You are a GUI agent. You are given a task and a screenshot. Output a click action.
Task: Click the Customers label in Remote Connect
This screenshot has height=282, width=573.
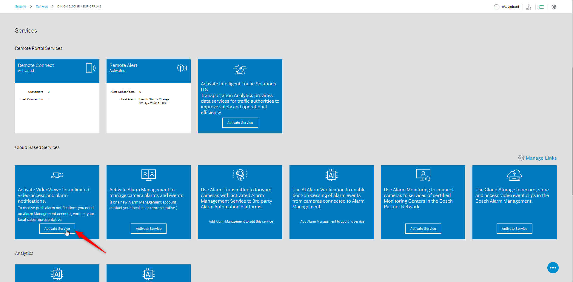point(36,92)
